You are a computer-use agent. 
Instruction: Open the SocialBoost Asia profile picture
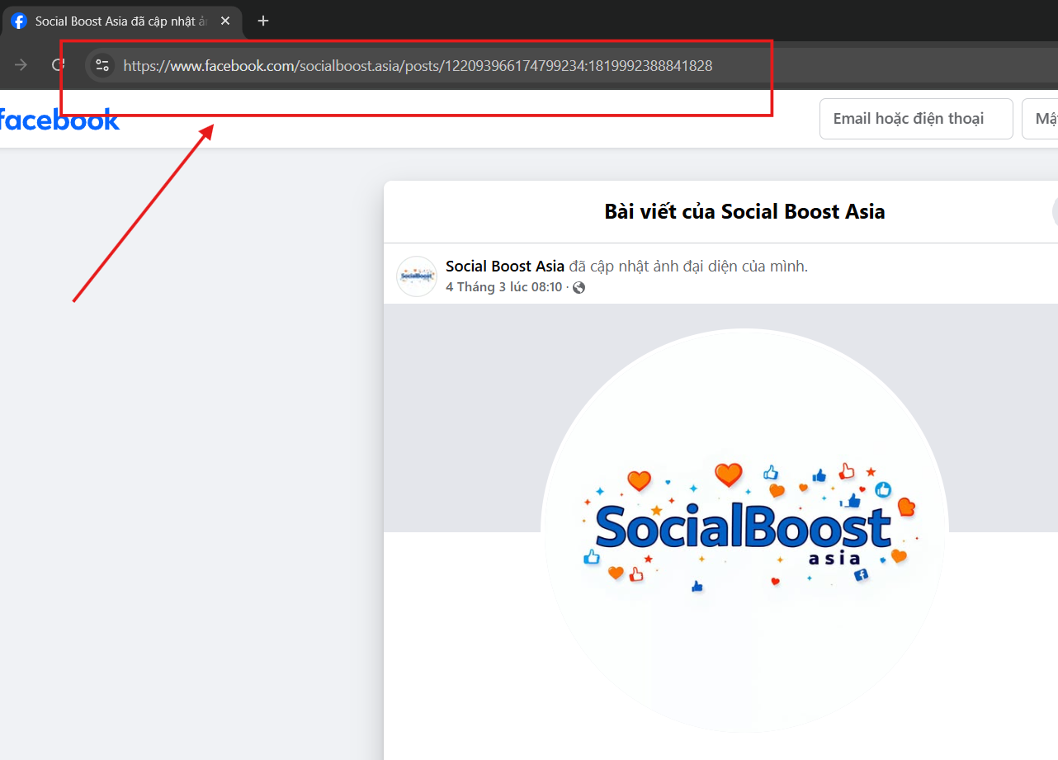744,531
